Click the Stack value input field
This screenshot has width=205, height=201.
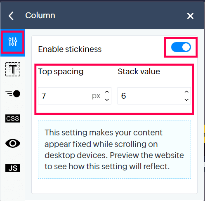(x=154, y=96)
